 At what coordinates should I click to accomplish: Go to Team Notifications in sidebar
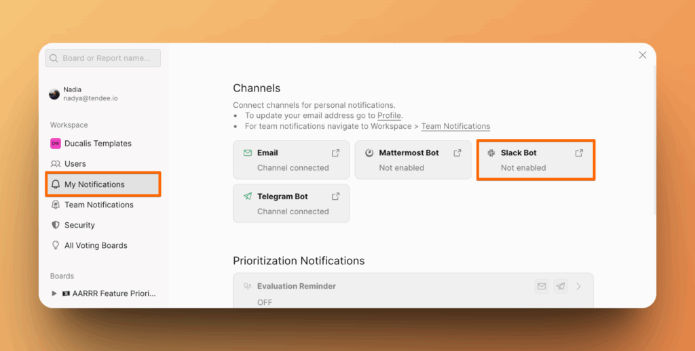click(x=98, y=205)
